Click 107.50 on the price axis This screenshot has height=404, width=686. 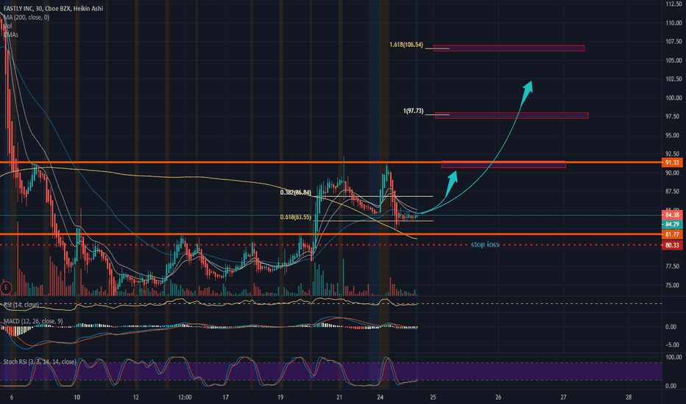[x=673, y=41]
